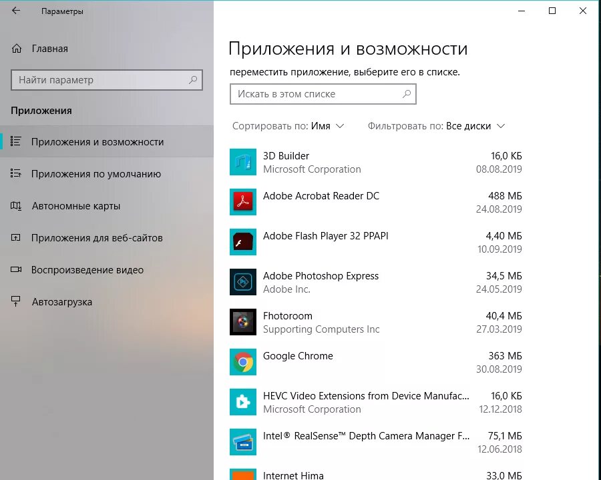Focus the Найти параметр search field

pyautogui.click(x=107, y=79)
